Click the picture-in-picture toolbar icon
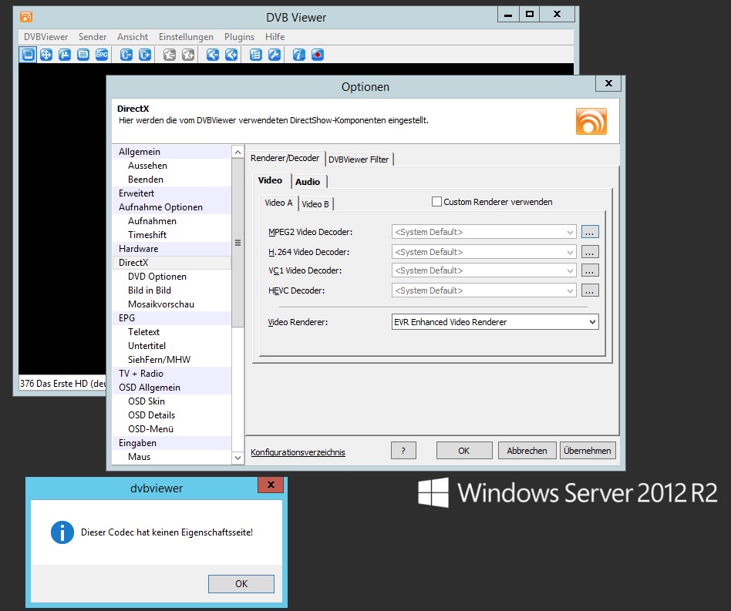 pos(65,55)
